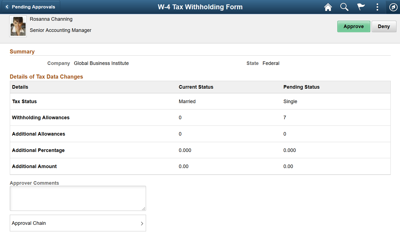Deny the W-4 tax withholding request

pyautogui.click(x=384, y=26)
